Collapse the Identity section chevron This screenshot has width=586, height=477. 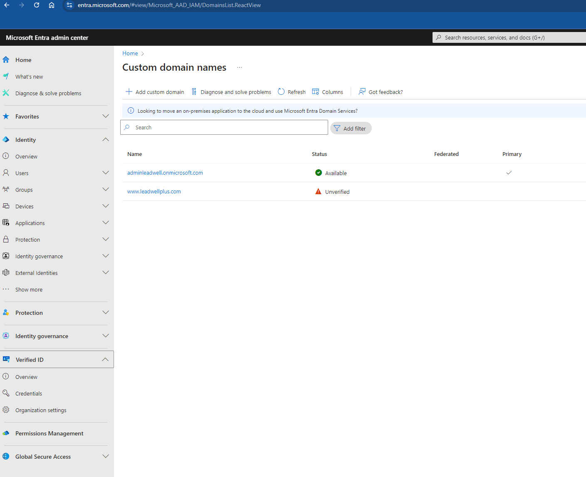pyautogui.click(x=106, y=139)
